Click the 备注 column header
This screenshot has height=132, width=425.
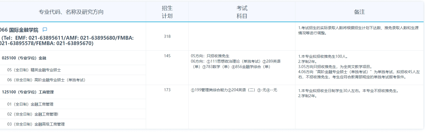pos(359,12)
